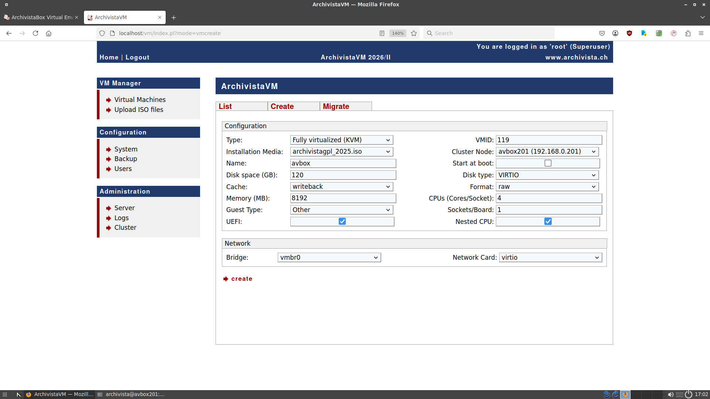710x399 pixels.
Task: Click the Firefox home icon
Action: [48, 33]
